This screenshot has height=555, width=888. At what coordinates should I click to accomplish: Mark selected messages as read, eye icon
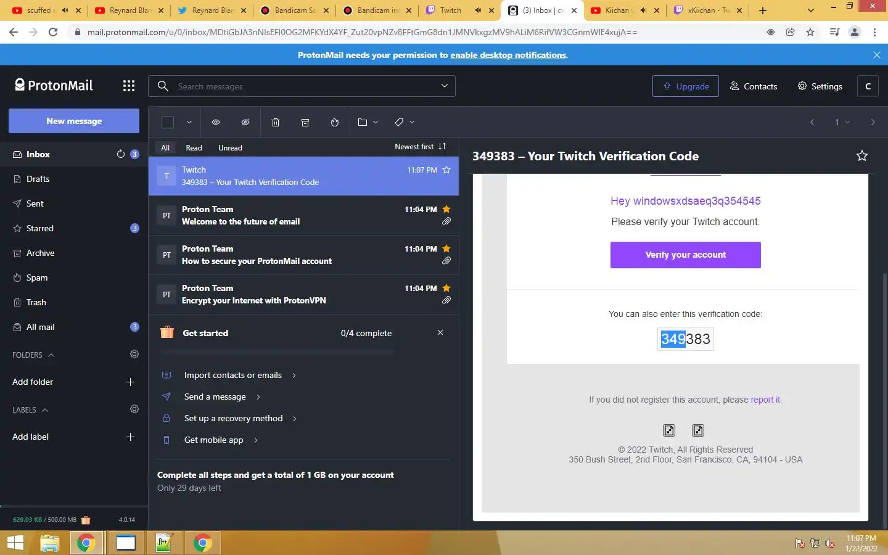(216, 122)
